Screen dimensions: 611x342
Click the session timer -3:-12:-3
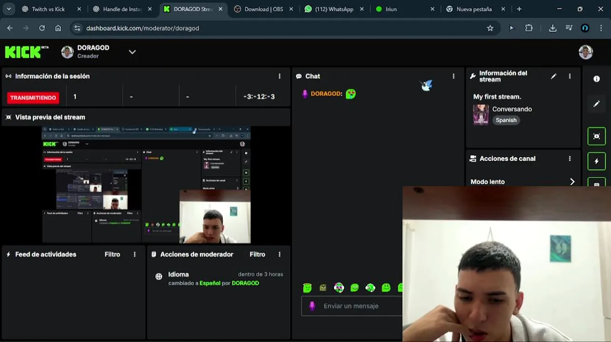[259, 97]
